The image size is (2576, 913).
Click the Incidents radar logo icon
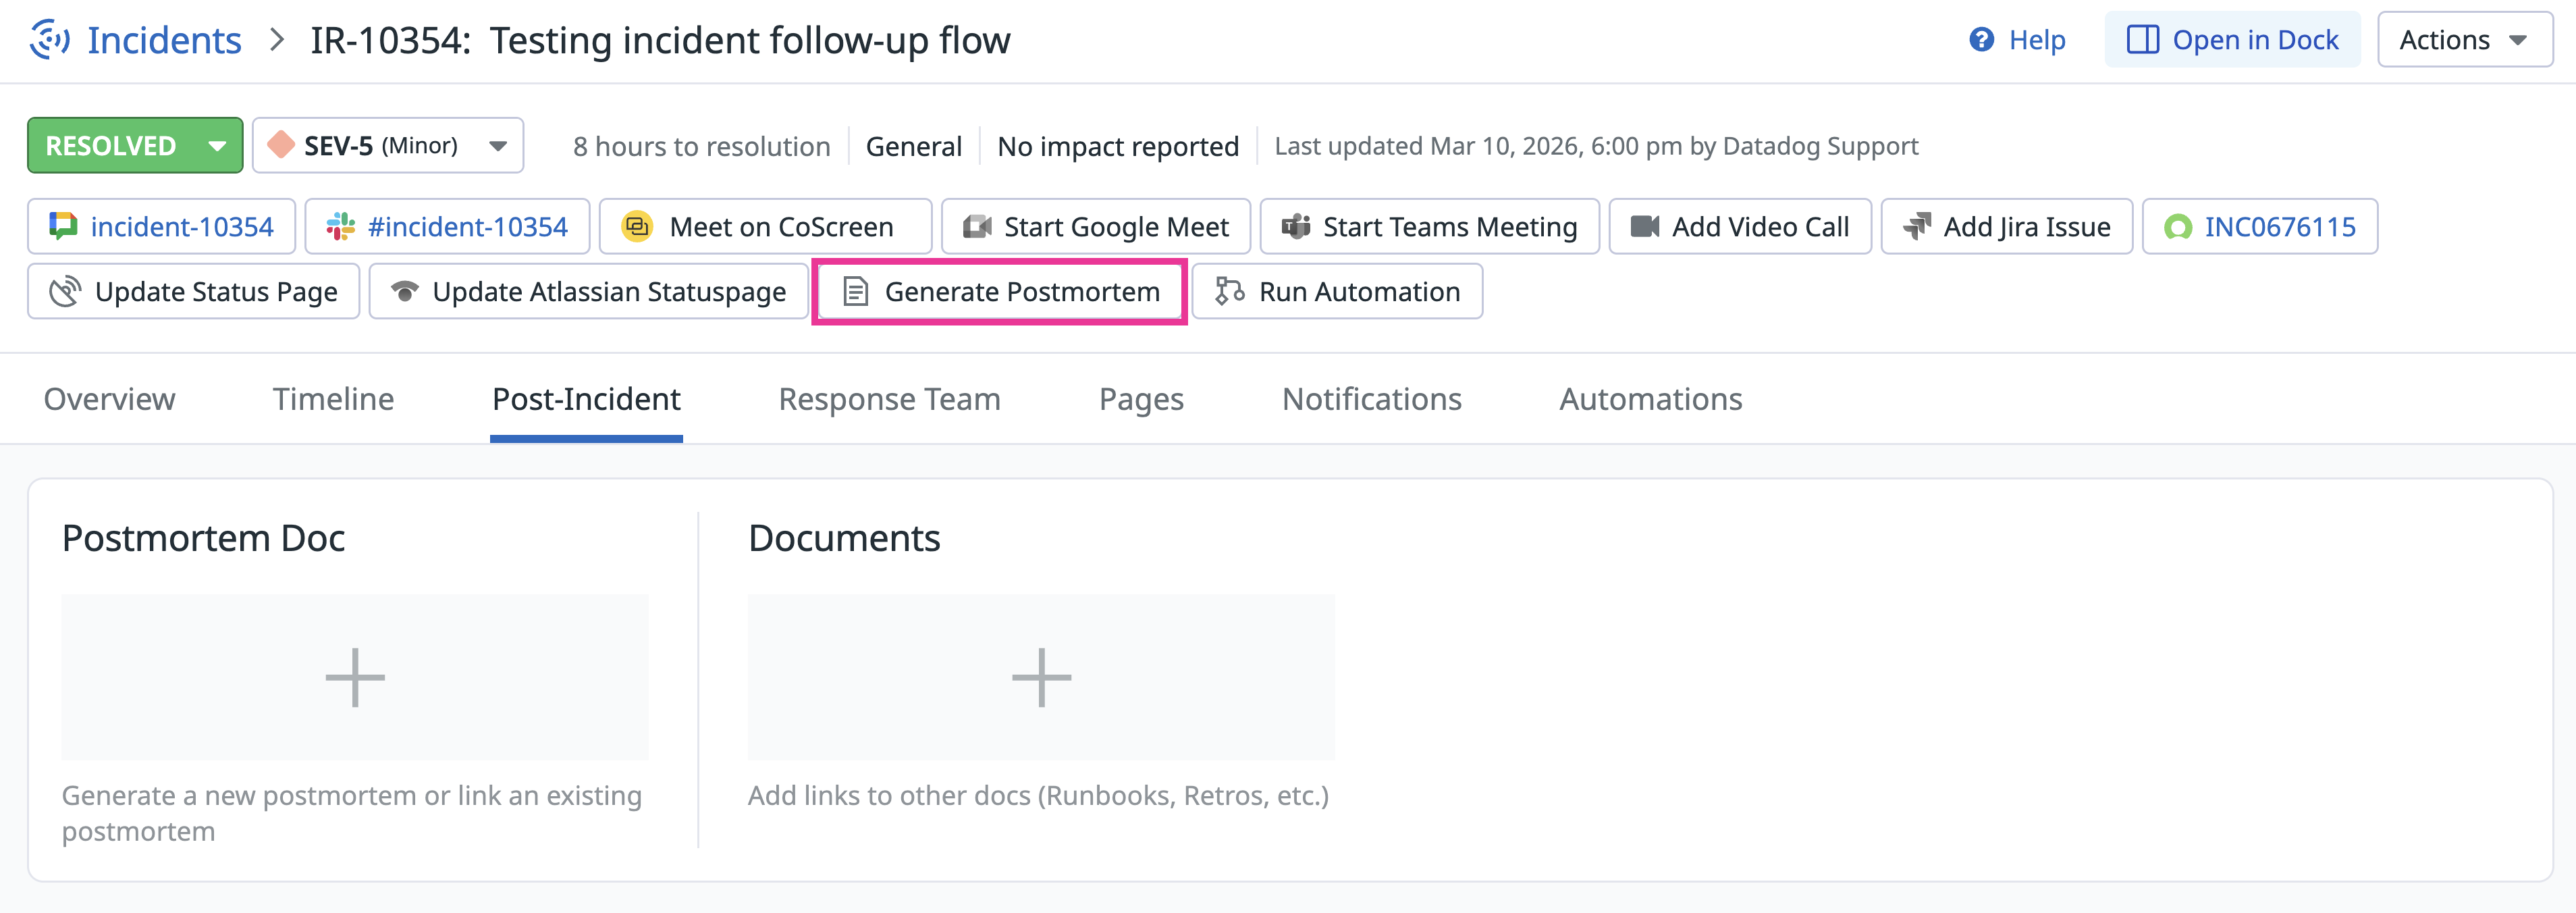click(x=49, y=40)
